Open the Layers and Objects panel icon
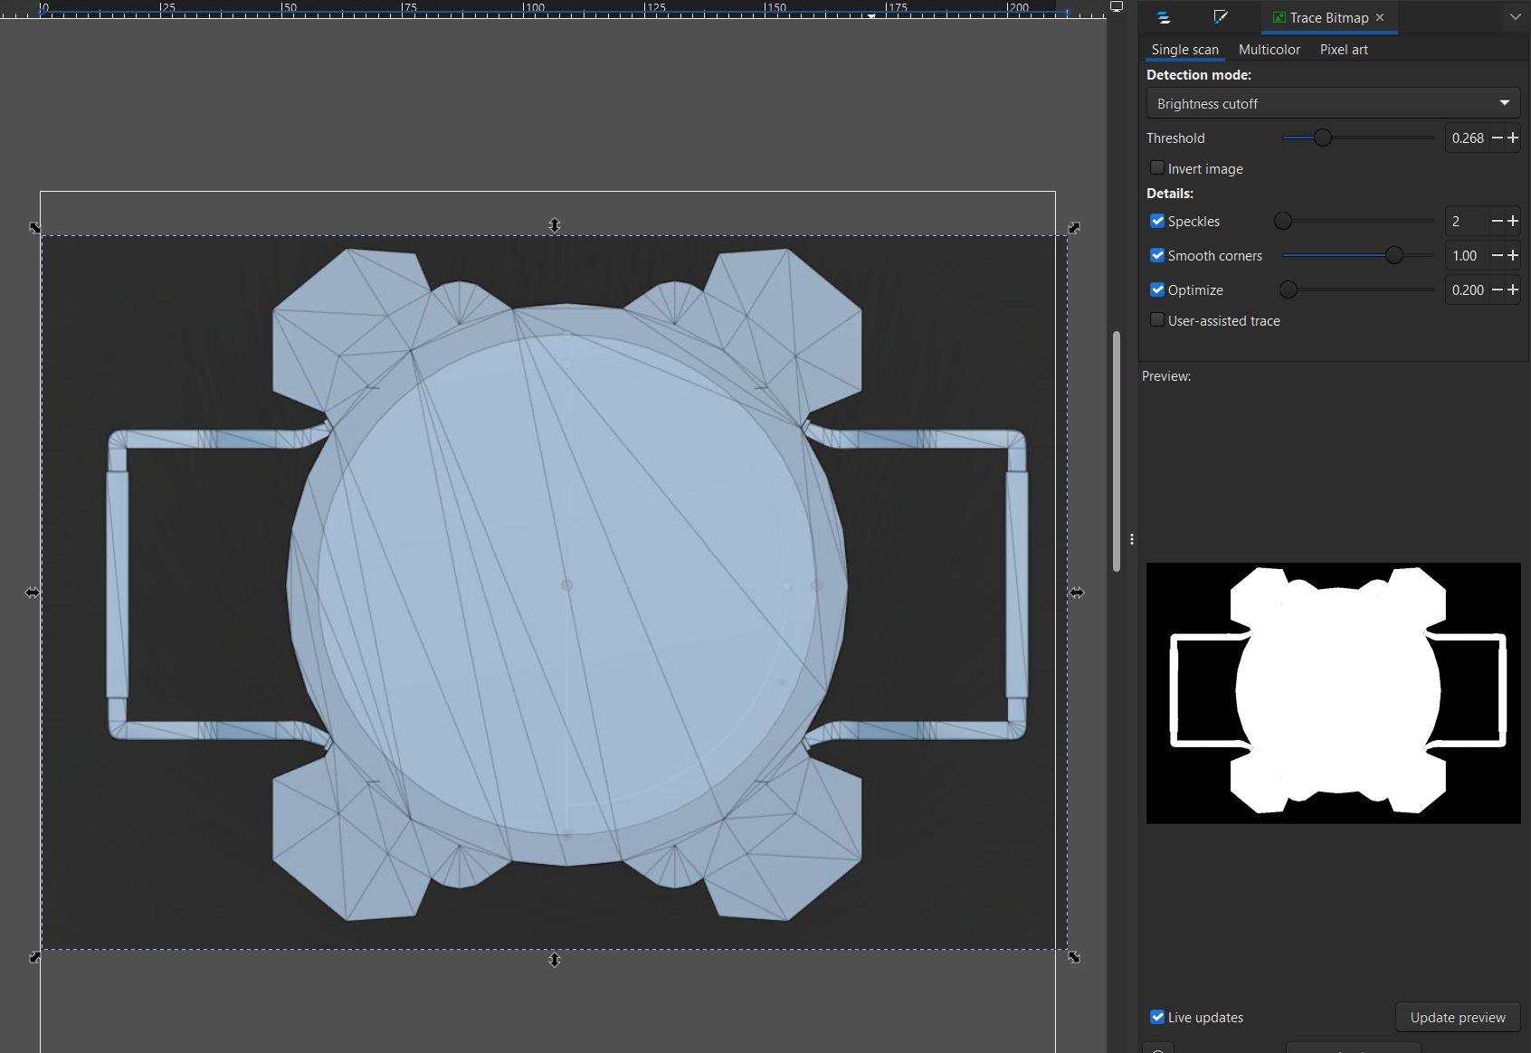The height and width of the screenshot is (1053, 1531). pyautogui.click(x=1164, y=17)
